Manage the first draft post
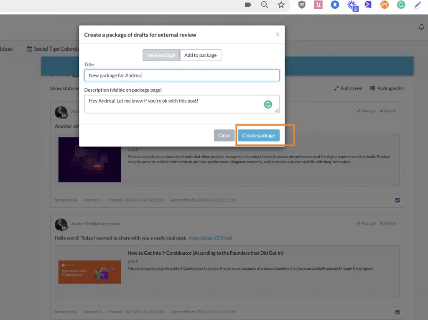 pos(366,111)
